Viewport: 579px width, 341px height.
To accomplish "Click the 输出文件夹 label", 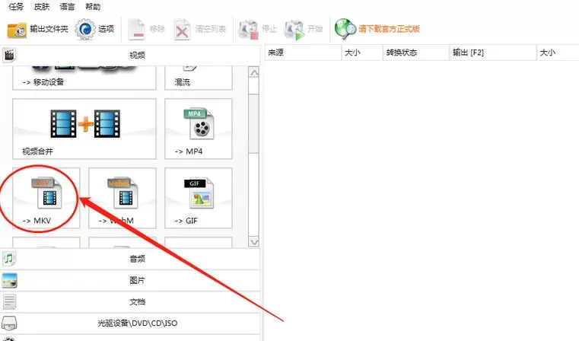I will (x=49, y=29).
